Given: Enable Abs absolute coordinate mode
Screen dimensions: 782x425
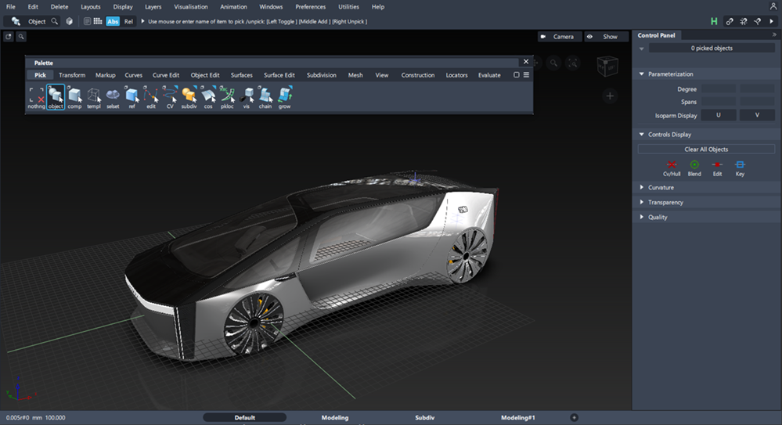Looking at the screenshot, I should tap(113, 21).
